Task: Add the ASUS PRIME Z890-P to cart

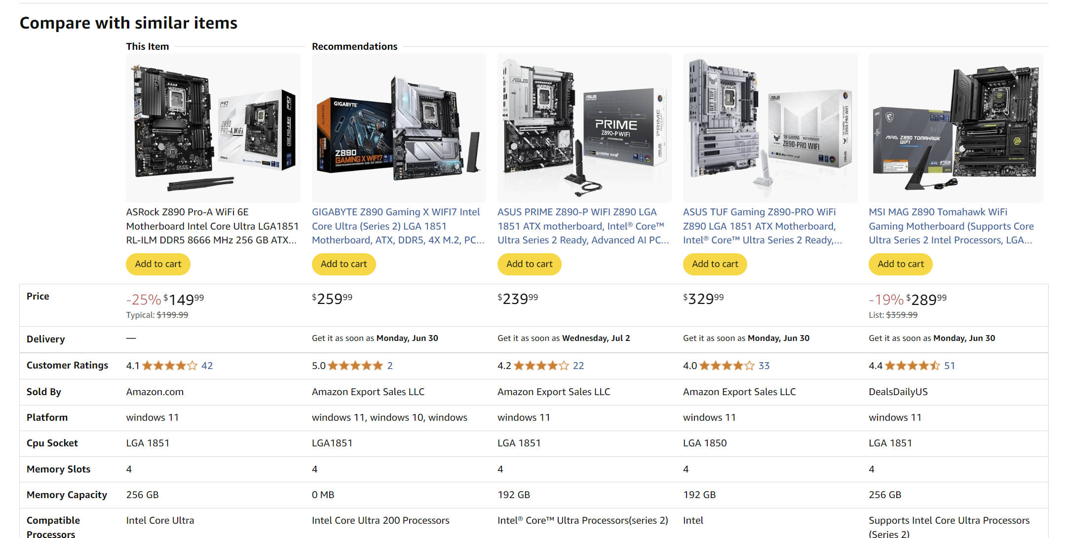Action: tap(529, 264)
